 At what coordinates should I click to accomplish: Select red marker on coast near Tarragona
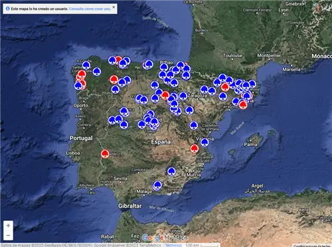pos(243,105)
